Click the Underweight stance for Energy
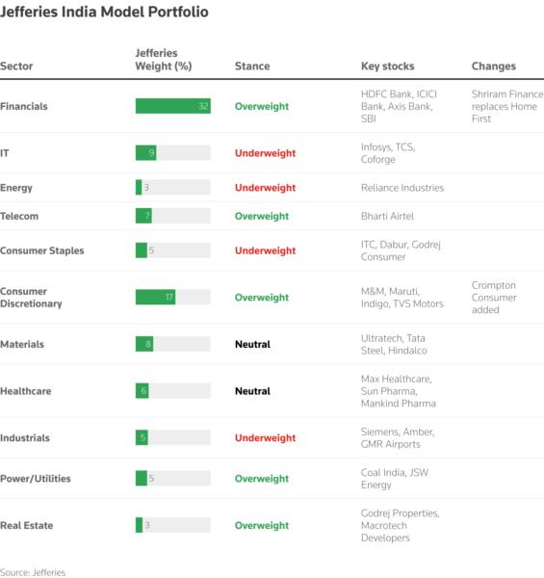544x578 pixels. tap(265, 188)
